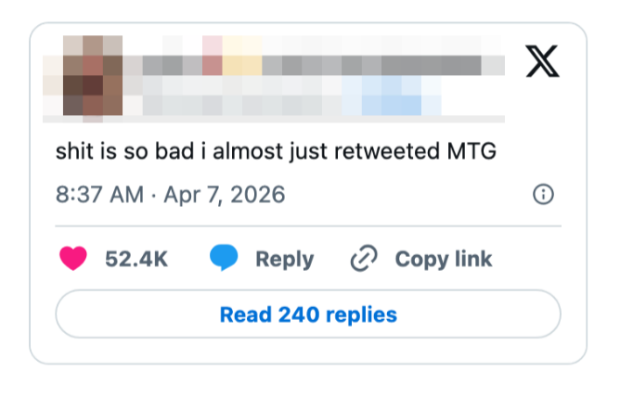This screenshot has height=397, width=620.
Task: Click the chain link copy icon
Action: 363,259
